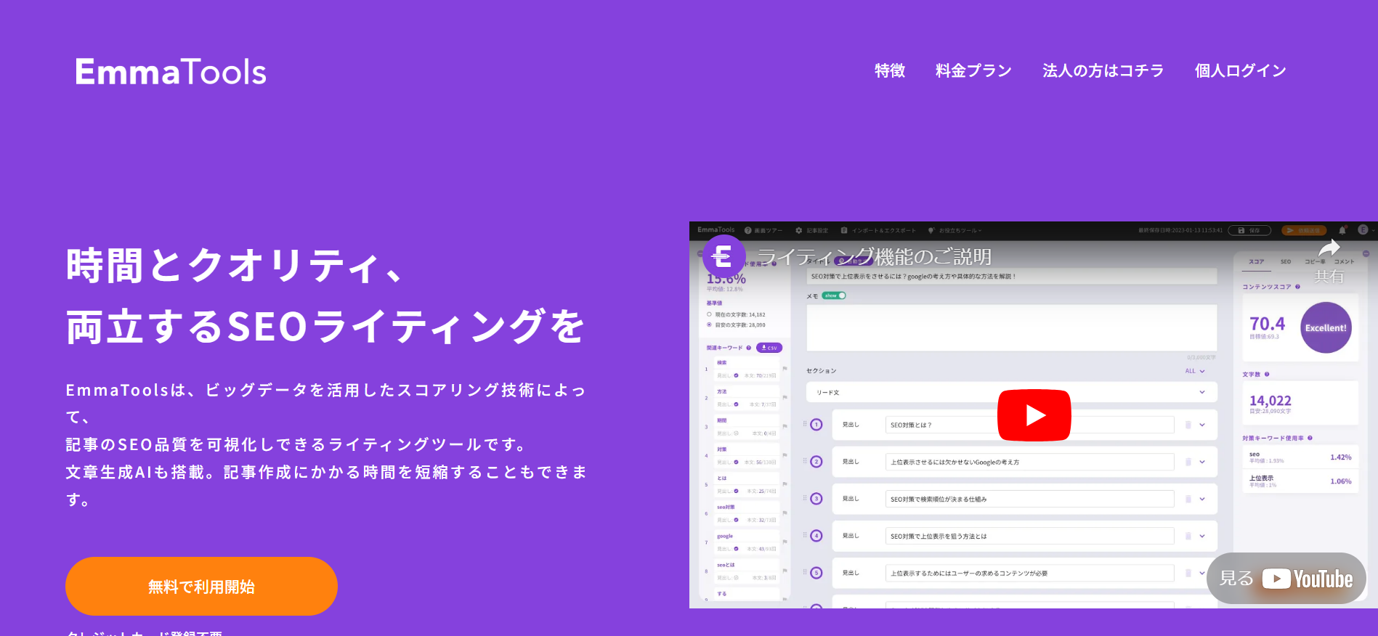Click numbered circle 4 beside heading

coord(816,536)
